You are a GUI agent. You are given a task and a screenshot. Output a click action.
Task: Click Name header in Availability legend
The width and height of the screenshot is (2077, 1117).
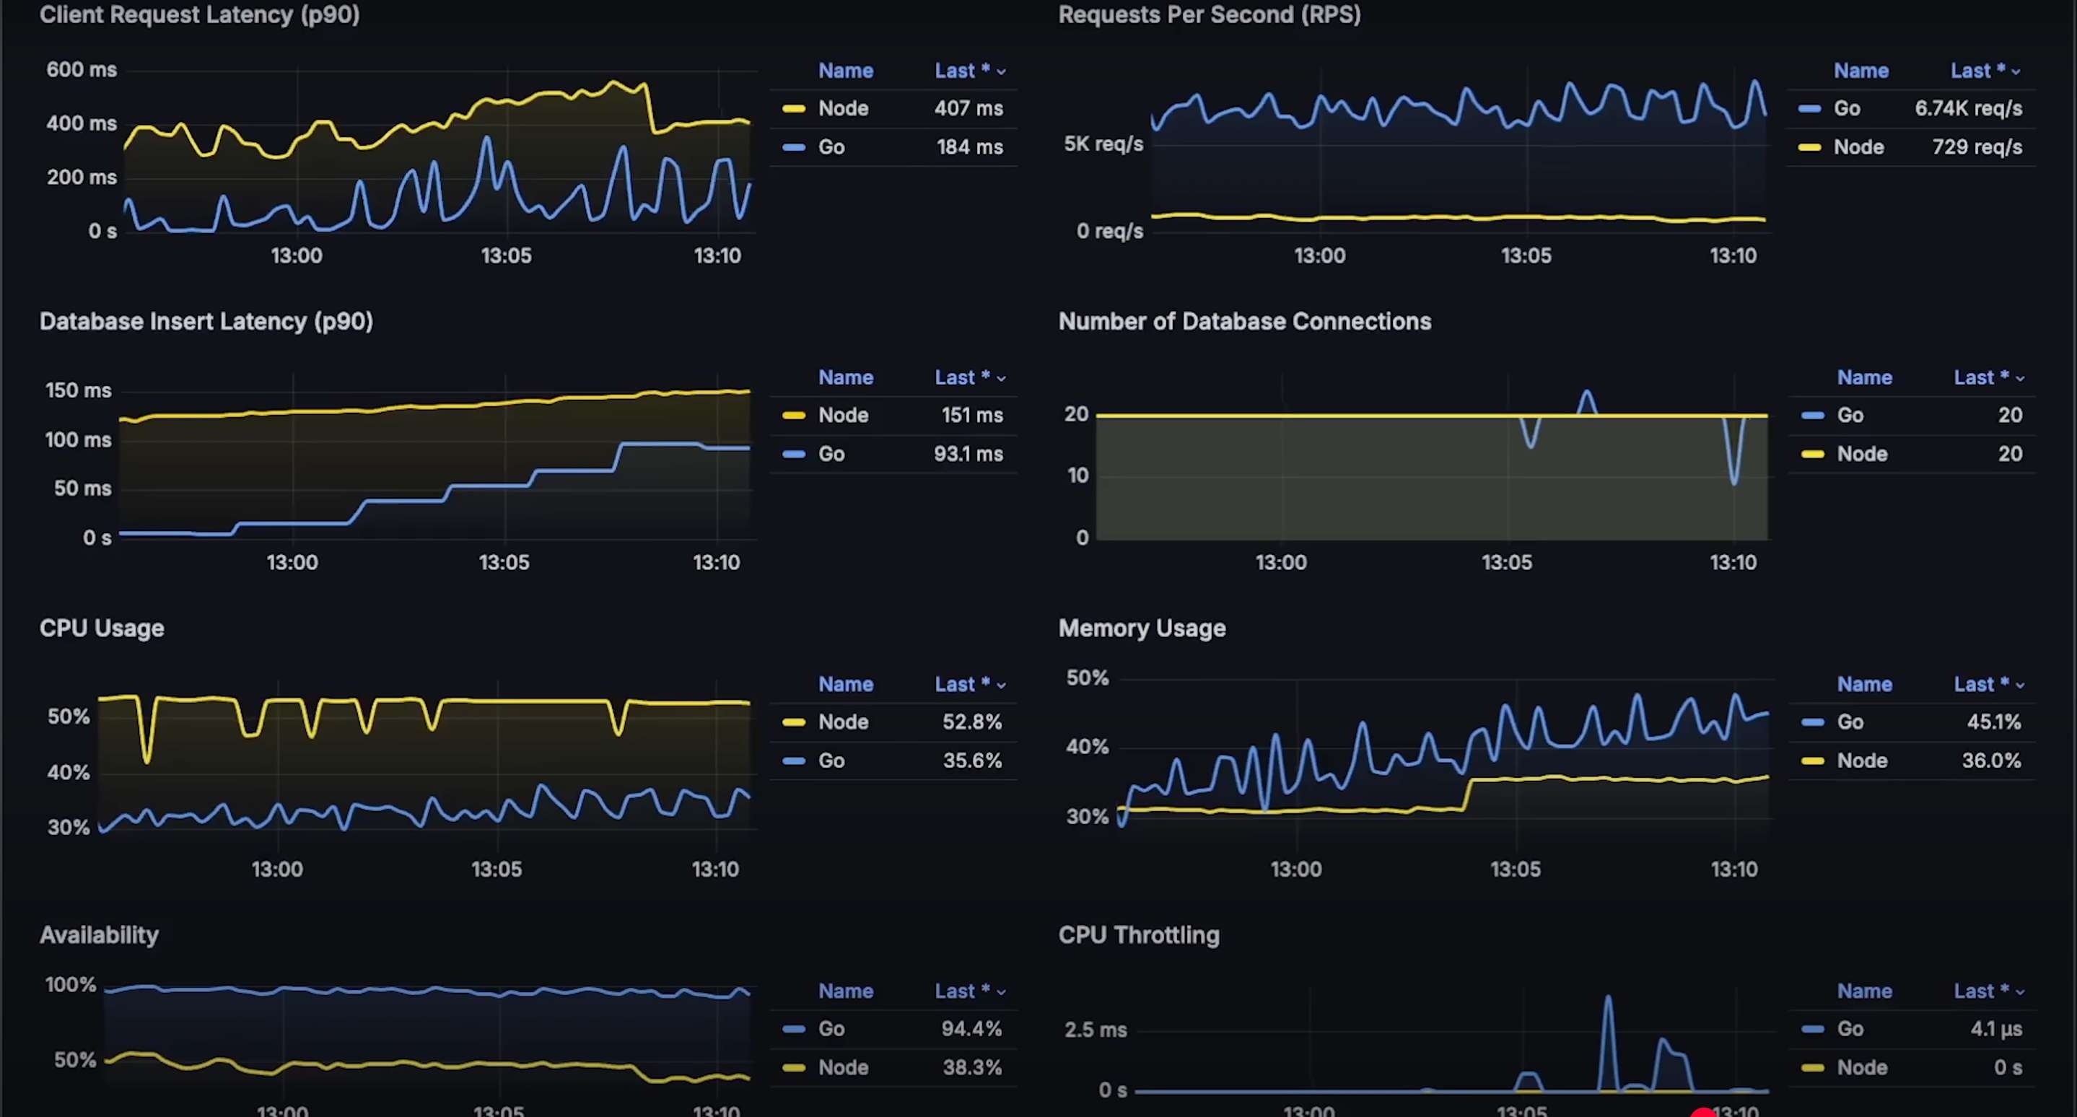[845, 991]
